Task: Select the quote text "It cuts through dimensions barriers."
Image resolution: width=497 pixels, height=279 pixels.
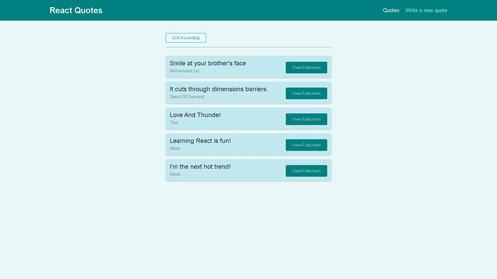Action: coord(219,89)
